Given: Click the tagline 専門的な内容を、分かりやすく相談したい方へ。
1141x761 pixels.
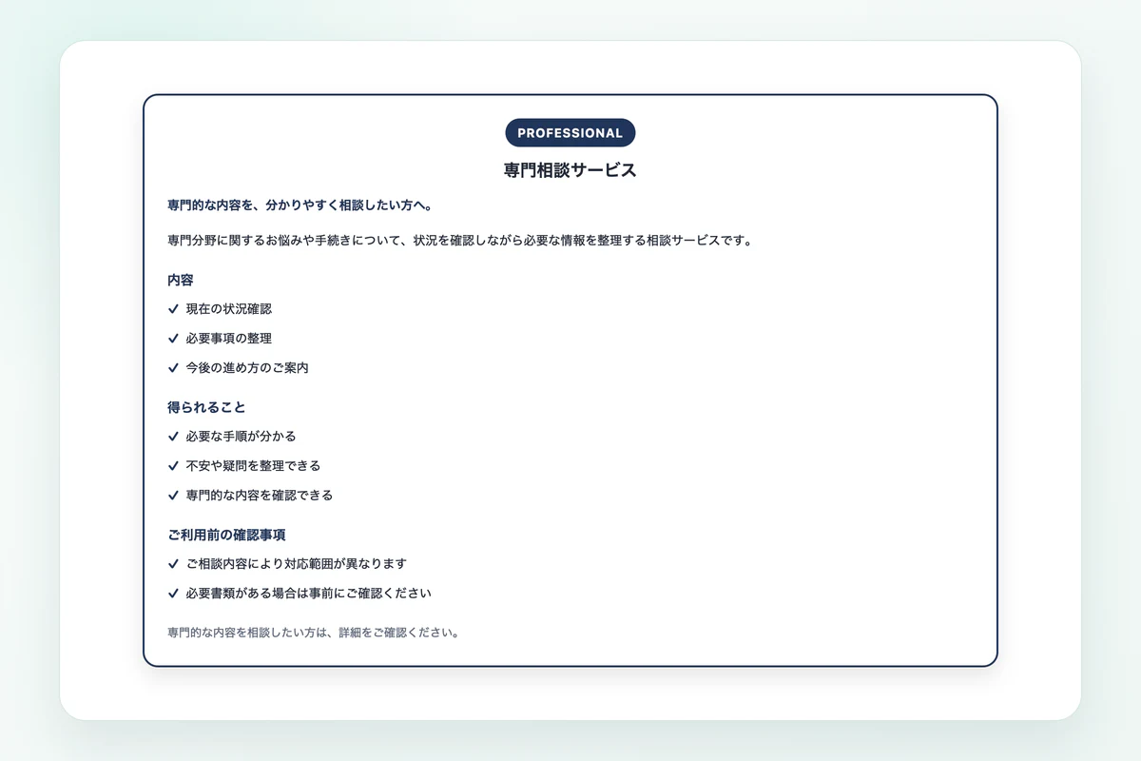Looking at the screenshot, I should pyautogui.click(x=300, y=205).
